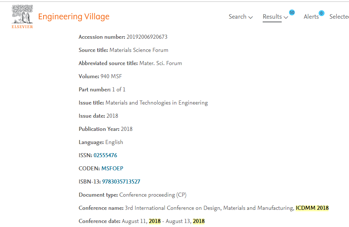Click the conference end date August 13
This screenshot has width=349, height=227.
tap(178, 221)
